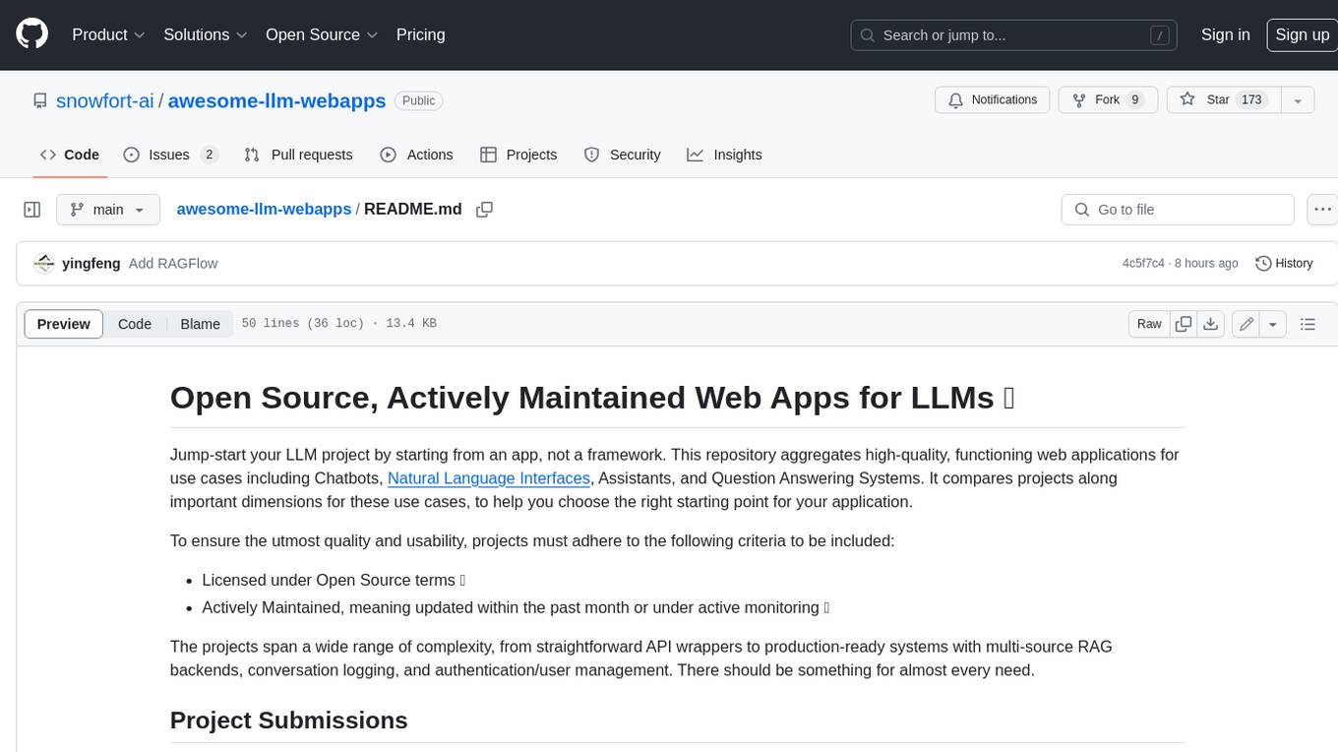Click the fork count 9
The height and width of the screenshot is (752, 1338).
pyautogui.click(x=1135, y=100)
